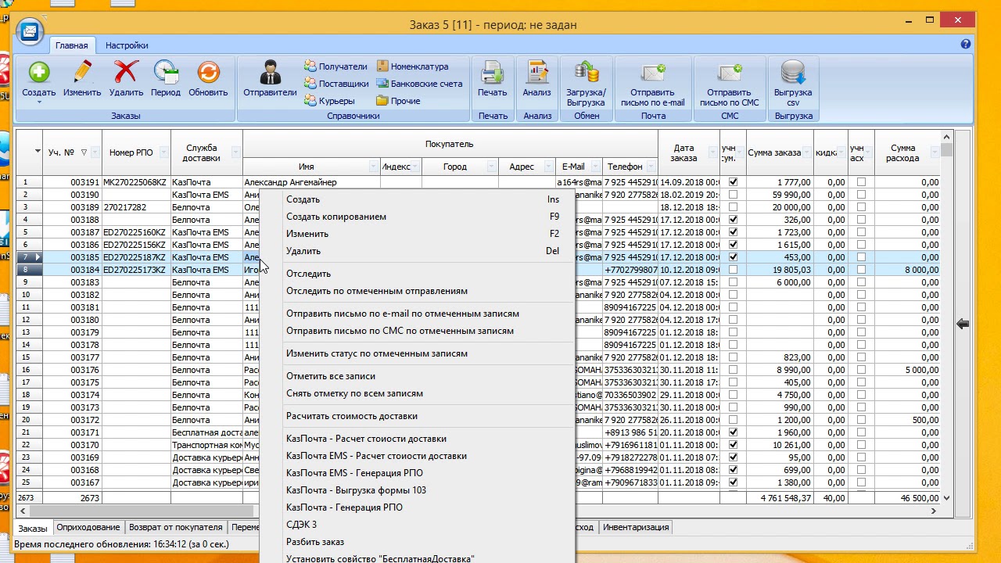
Task: Open filter dropdown on Имя column
Action: pyautogui.click(x=374, y=167)
